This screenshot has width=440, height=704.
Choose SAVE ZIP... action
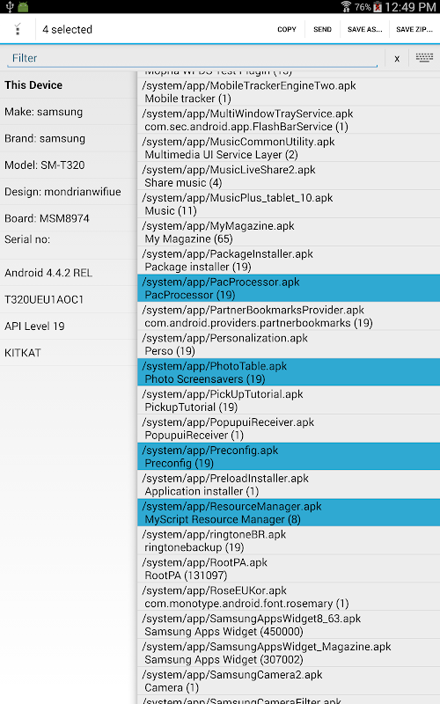(414, 29)
